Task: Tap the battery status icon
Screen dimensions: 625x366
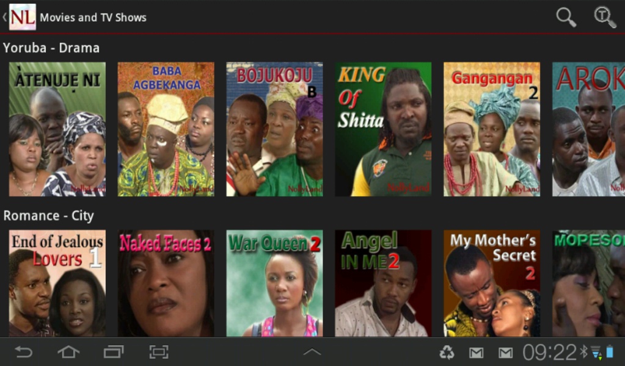Action: coord(610,352)
